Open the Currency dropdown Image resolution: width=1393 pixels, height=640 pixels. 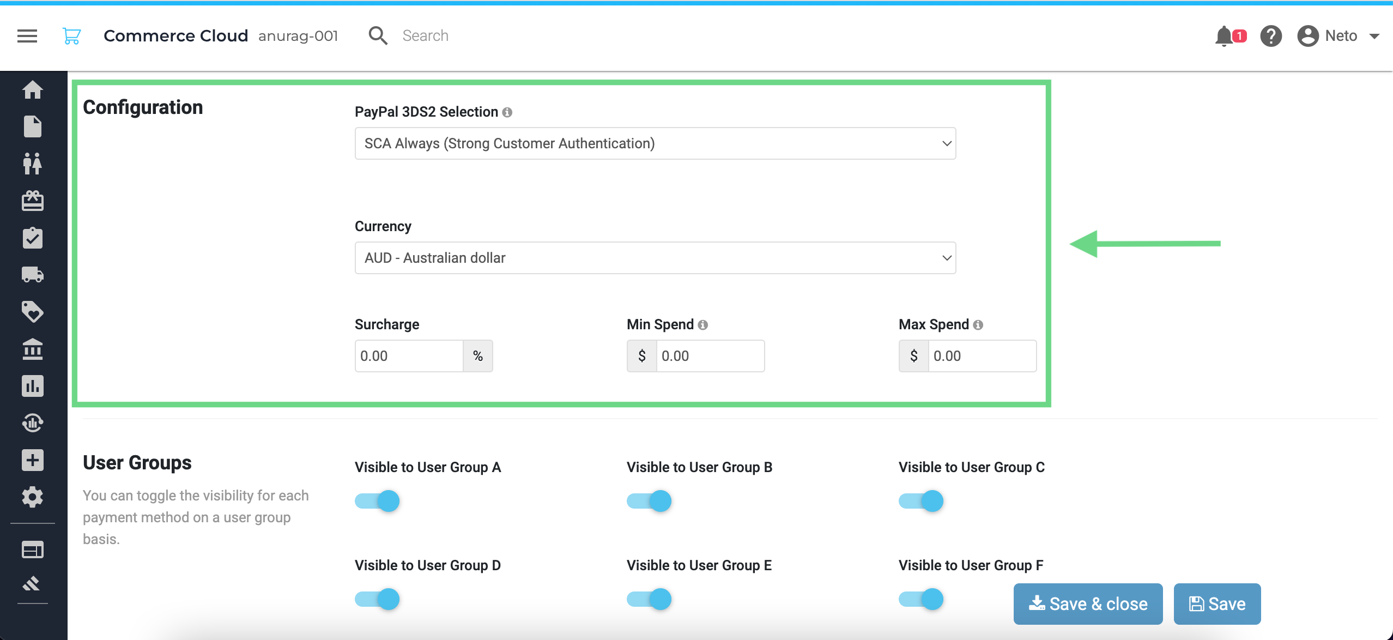coord(655,258)
